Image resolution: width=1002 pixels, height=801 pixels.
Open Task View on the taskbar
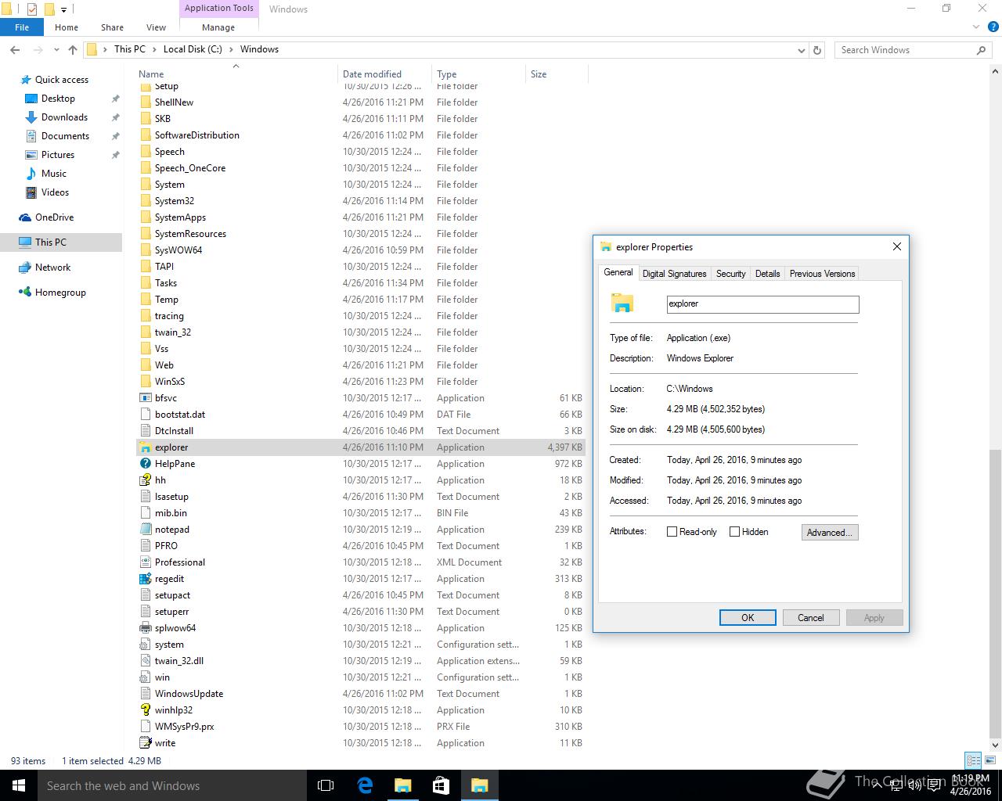click(x=326, y=785)
